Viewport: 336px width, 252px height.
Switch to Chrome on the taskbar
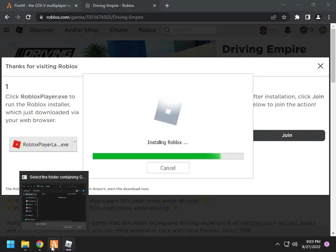coord(40,244)
